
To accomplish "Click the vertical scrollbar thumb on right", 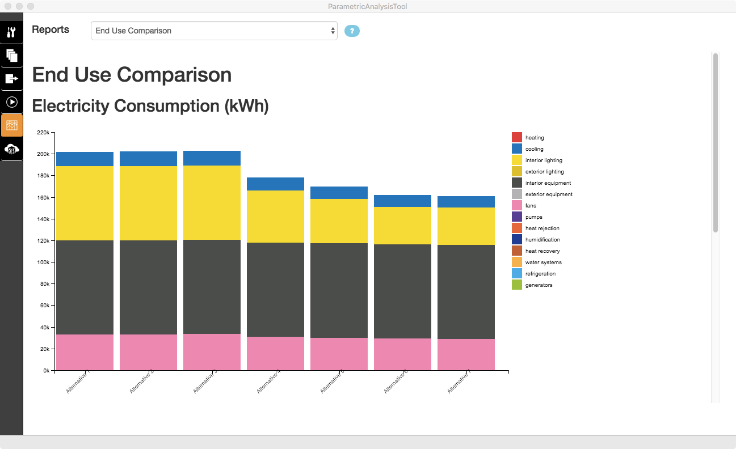I will (715, 142).
